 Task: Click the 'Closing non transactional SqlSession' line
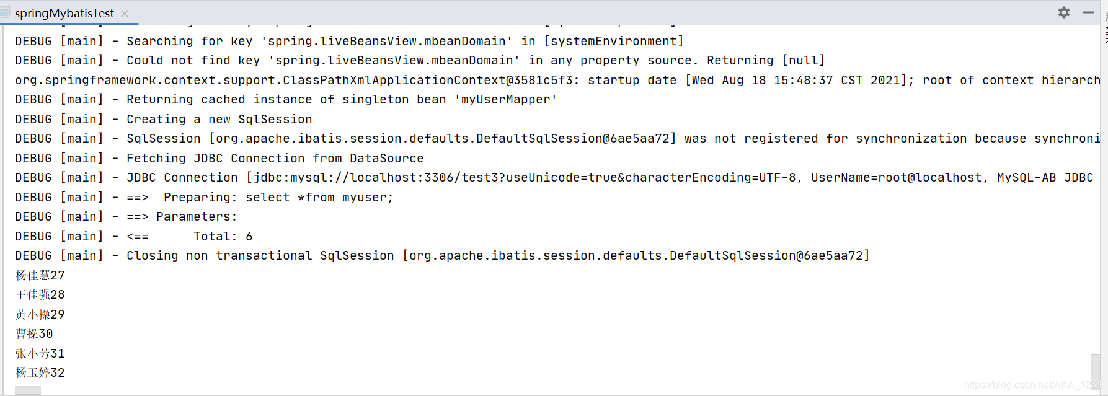[x=443, y=255]
